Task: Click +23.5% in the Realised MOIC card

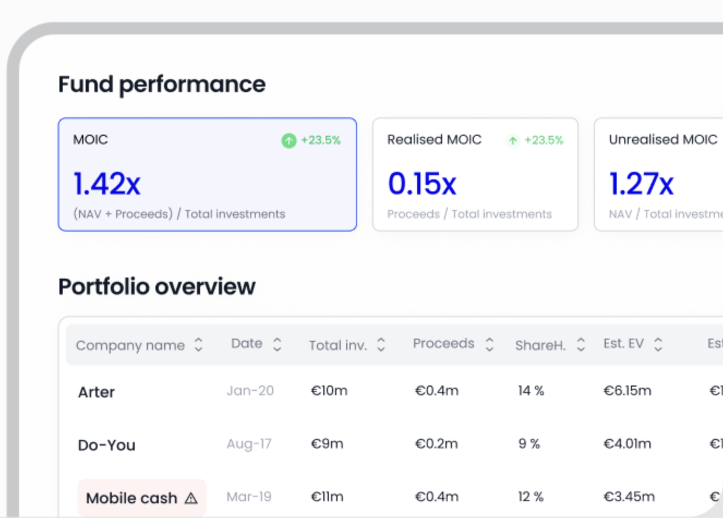Action: tap(544, 140)
